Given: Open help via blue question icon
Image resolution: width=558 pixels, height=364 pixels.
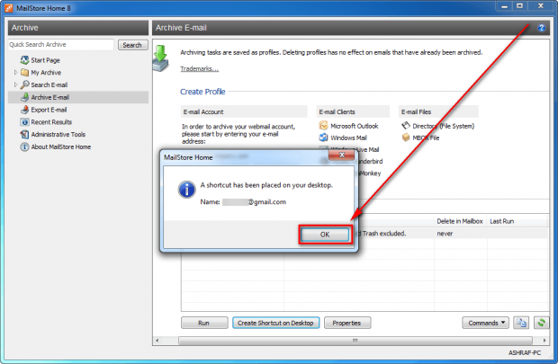Looking at the screenshot, I should point(541,28).
